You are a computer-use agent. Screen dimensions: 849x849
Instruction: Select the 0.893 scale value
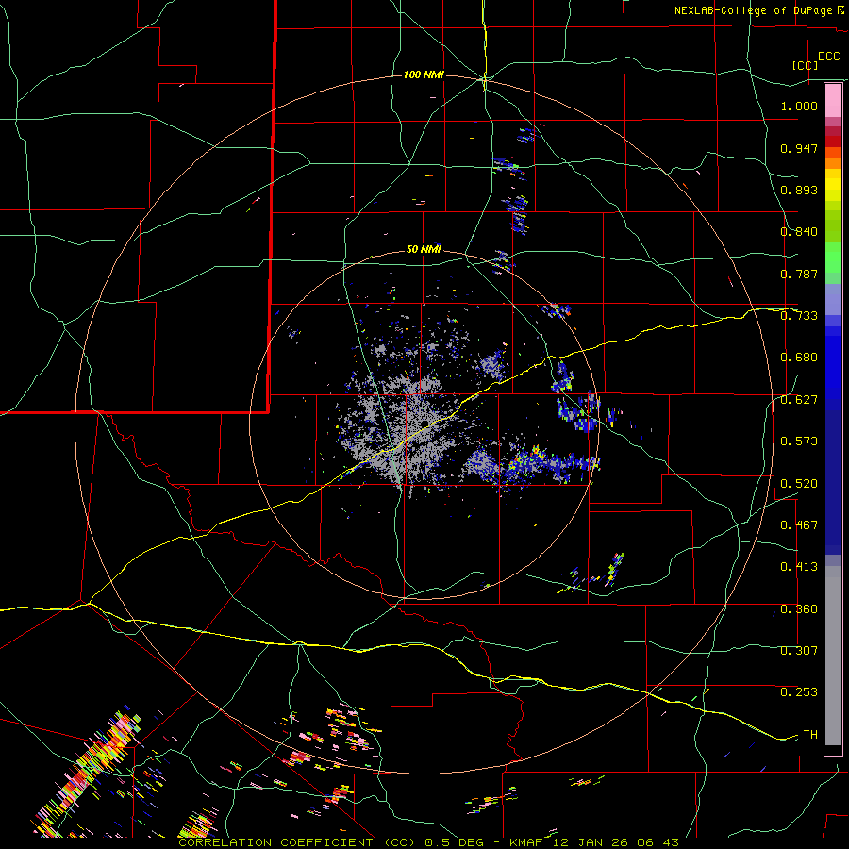click(x=799, y=190)
